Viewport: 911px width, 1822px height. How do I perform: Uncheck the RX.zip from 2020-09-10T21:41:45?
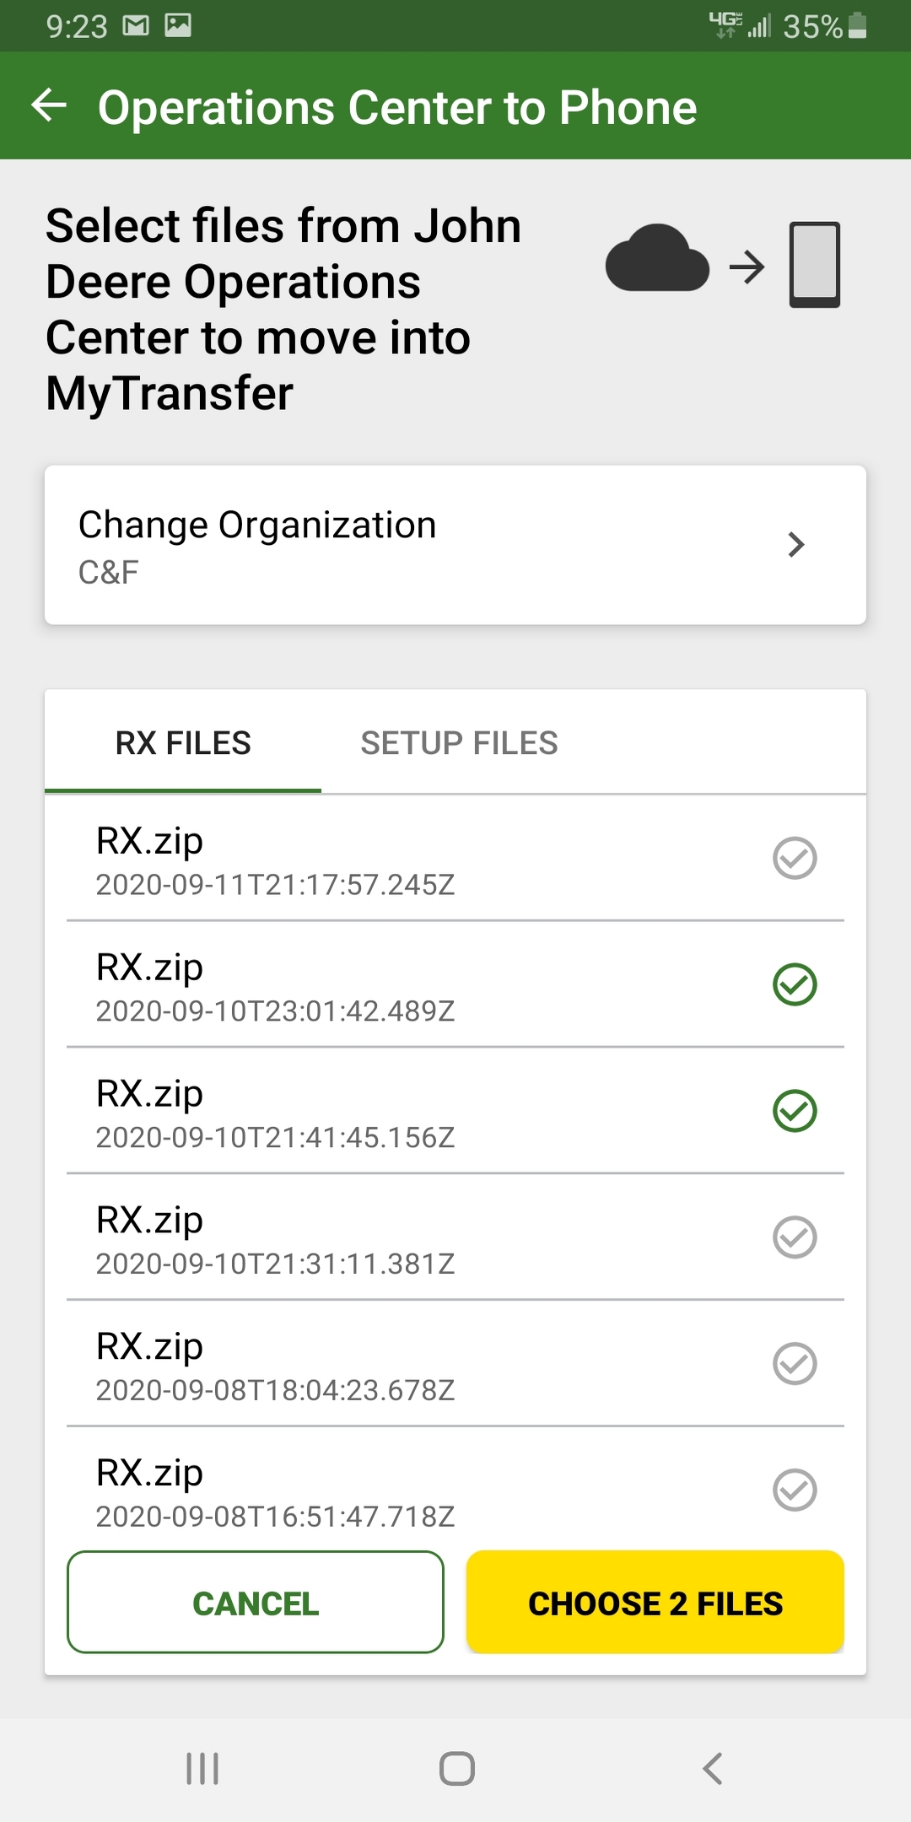pos(795,1111)
